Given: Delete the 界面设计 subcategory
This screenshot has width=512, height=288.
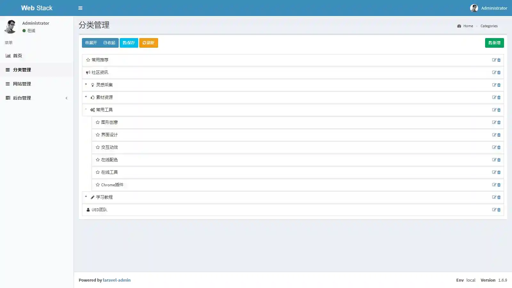Looking at the screenshot, I should pos(499,135).
